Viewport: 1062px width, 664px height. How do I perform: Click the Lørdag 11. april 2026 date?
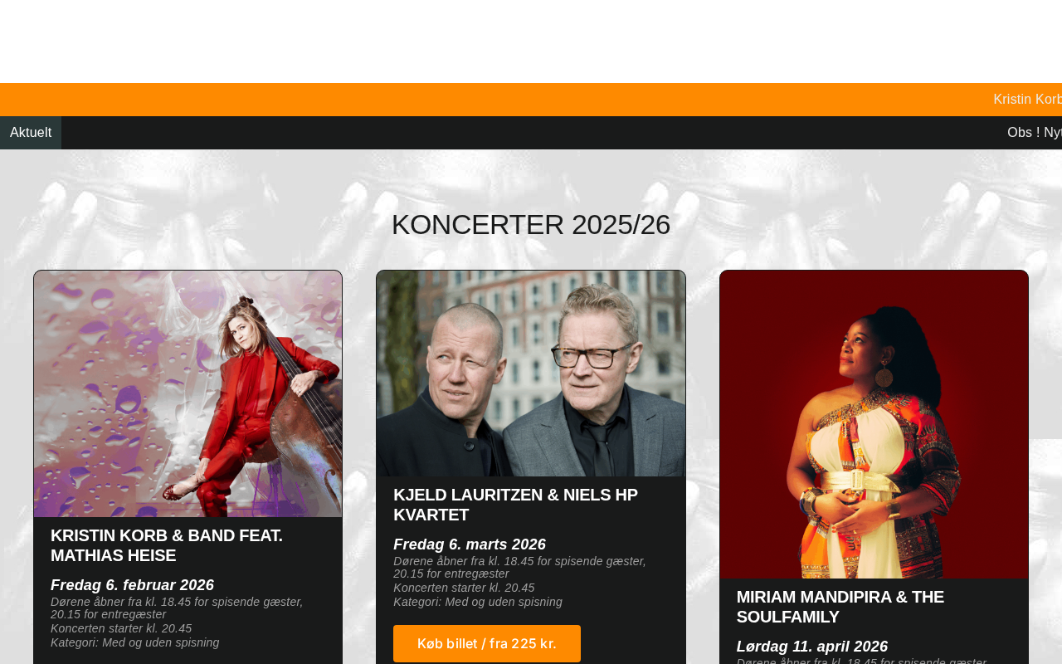[812, 647]
